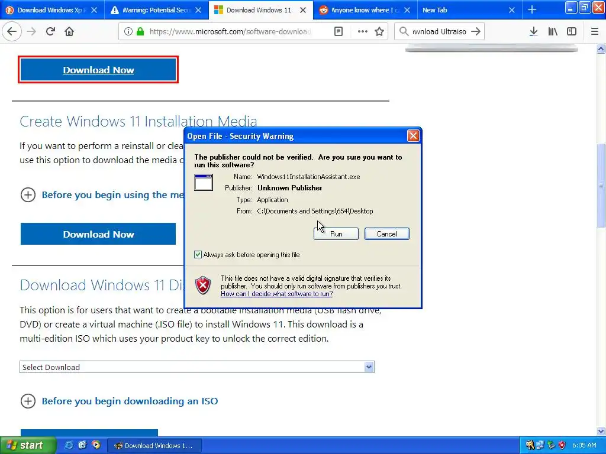Open the Select Download dropdown
606x454 pixels.
click(197, 367)
